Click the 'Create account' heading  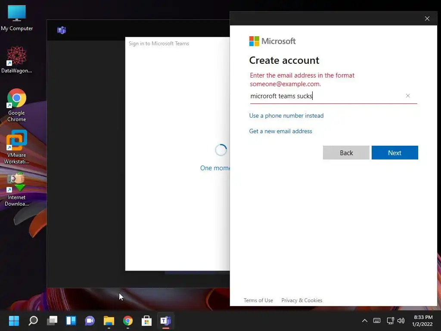(284, 60)
